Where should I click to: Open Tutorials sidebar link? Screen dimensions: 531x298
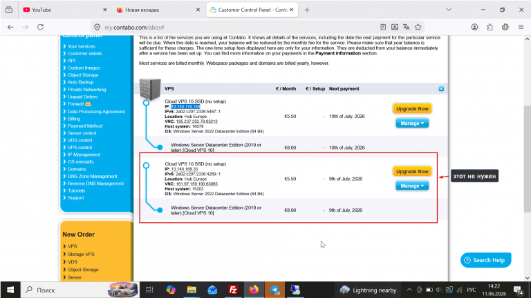[77, 190]
